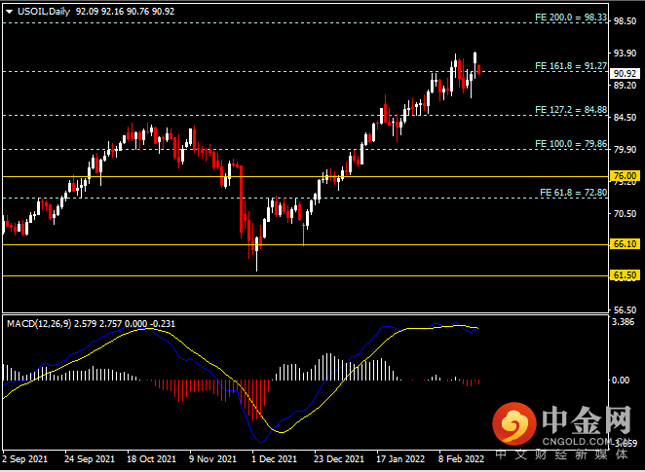Click the 98.50 price scale value
The height and width of the screenshot is (472, 645).
[625, 21]
